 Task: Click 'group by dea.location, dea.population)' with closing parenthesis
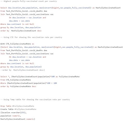point(21,67)
